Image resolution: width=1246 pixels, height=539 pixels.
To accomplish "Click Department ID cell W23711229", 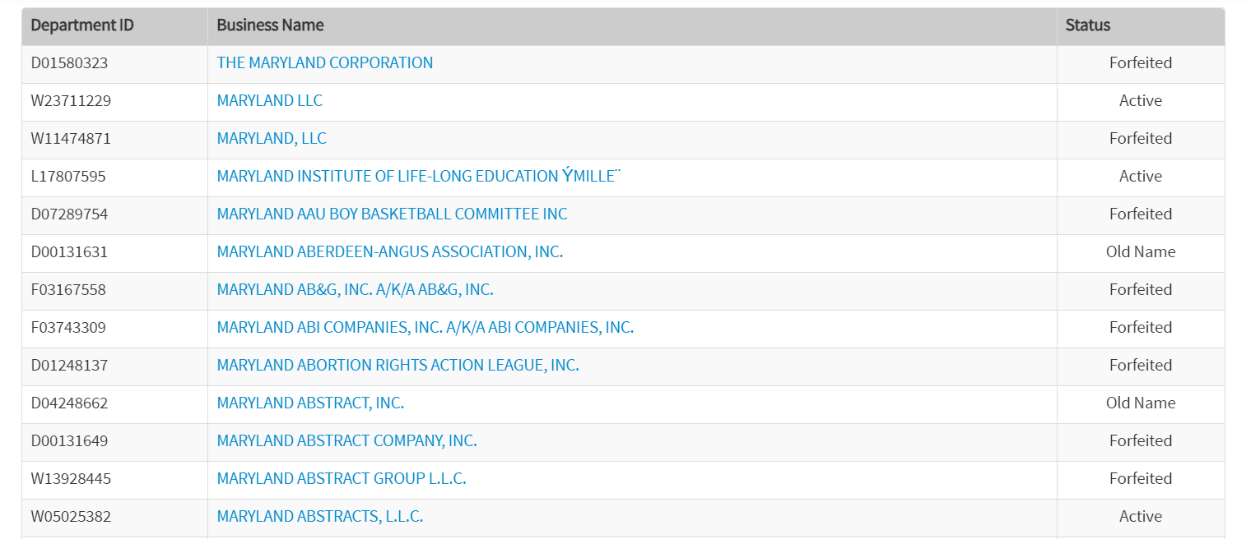I will pyautogui.click(x=71, y=101).
